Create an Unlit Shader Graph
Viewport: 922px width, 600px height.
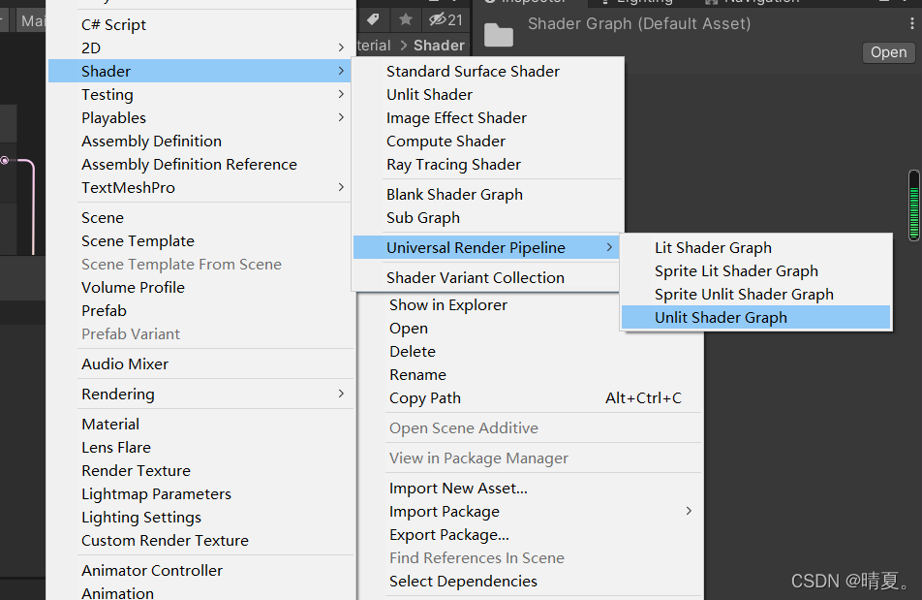[x=756, y=318]
